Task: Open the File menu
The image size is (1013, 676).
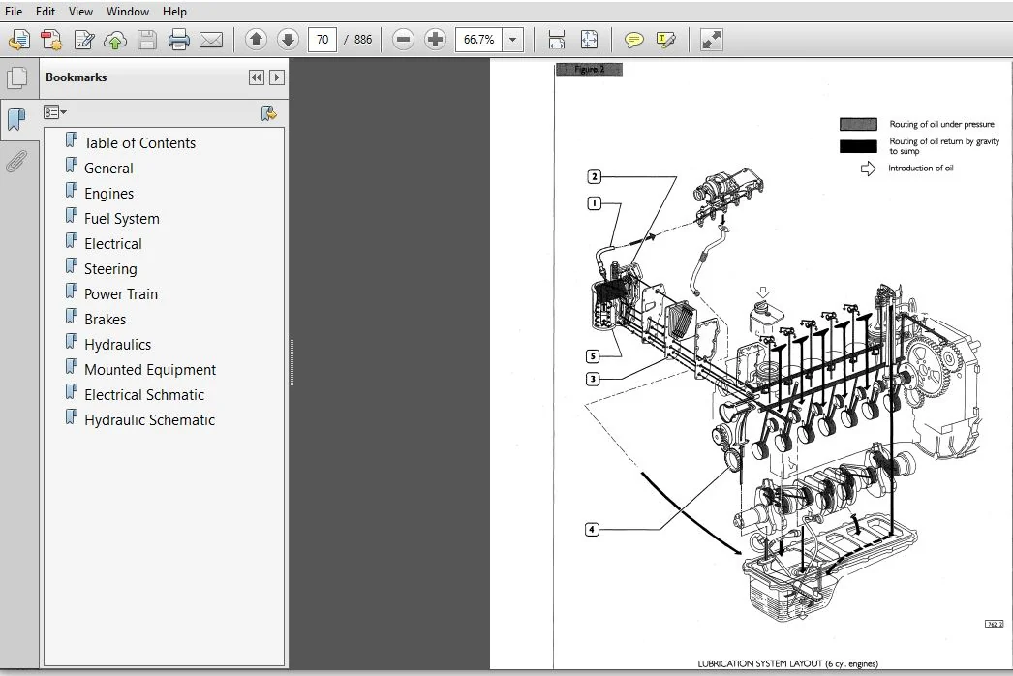Action: (x=13, y=11)
